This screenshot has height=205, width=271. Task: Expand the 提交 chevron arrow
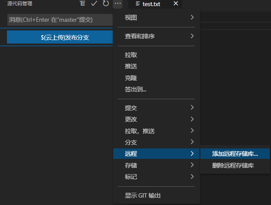[192, 108]
